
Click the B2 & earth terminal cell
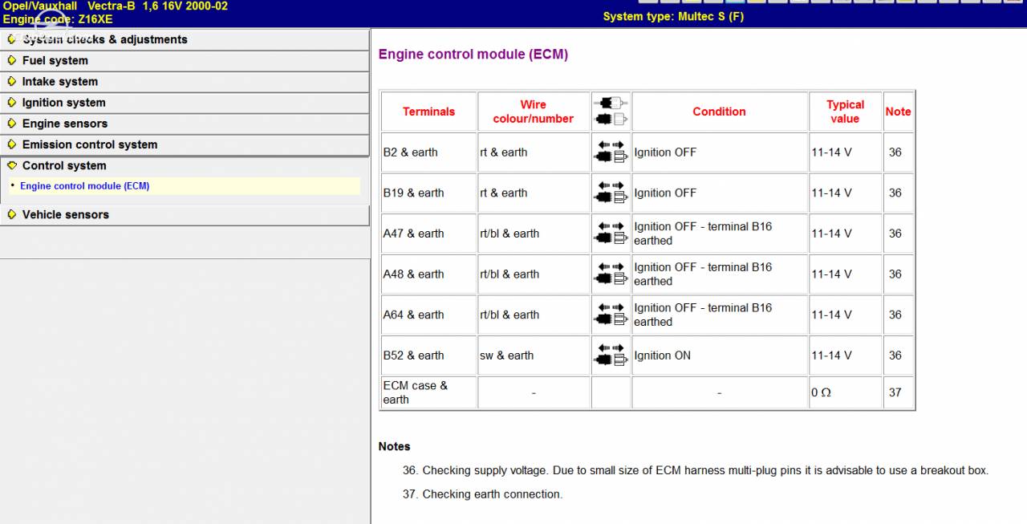pos(428,152)
